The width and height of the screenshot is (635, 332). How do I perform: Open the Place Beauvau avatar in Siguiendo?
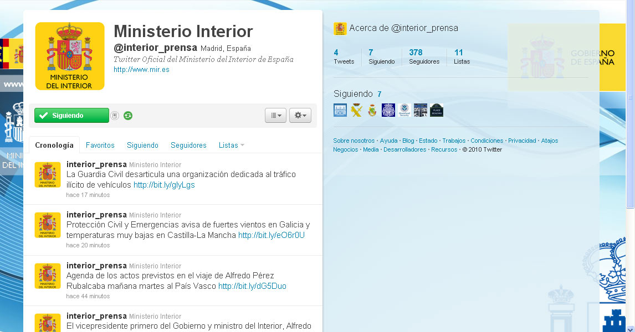point(437,110)
